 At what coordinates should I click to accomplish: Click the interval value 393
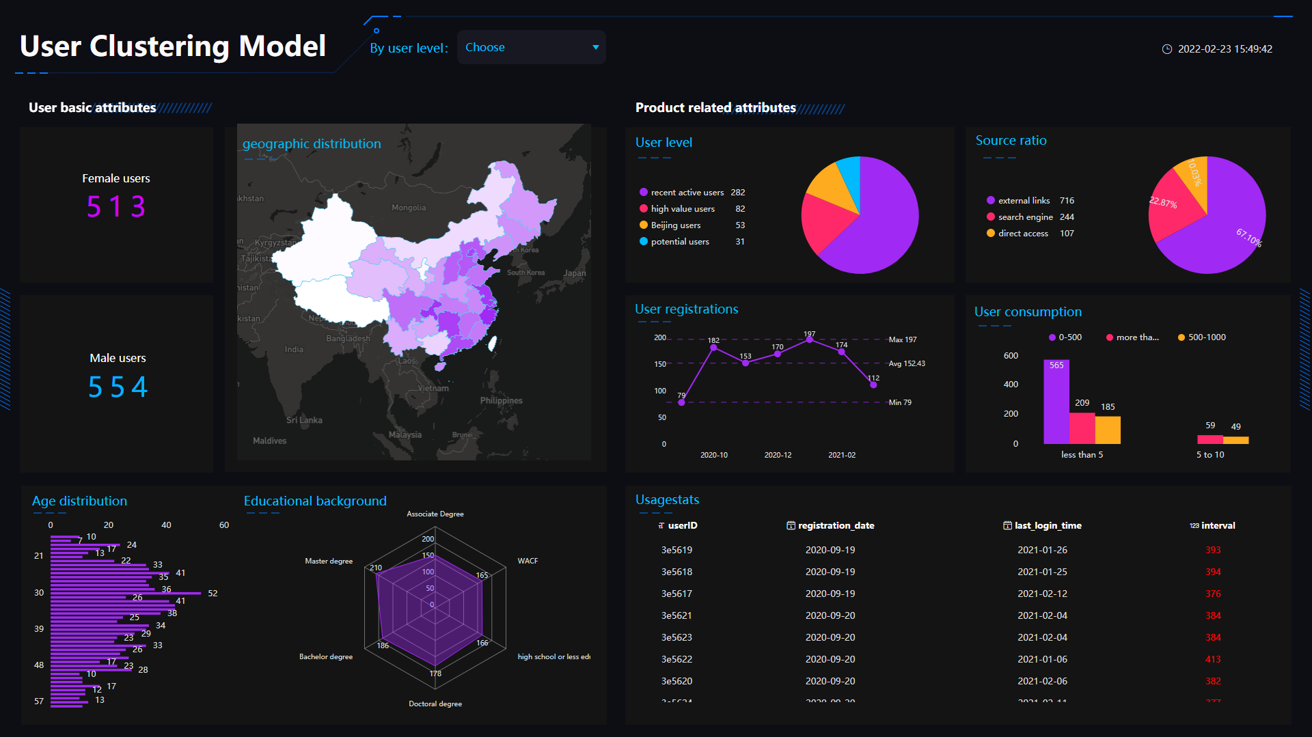point(1213,550)
